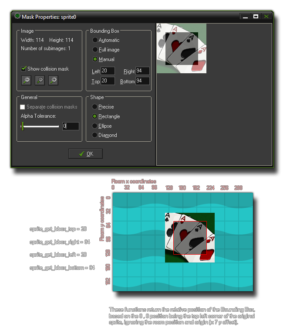Pick the Ellipse shape option
This screenshot has width=290, height=334.
(x=94, y=126)
